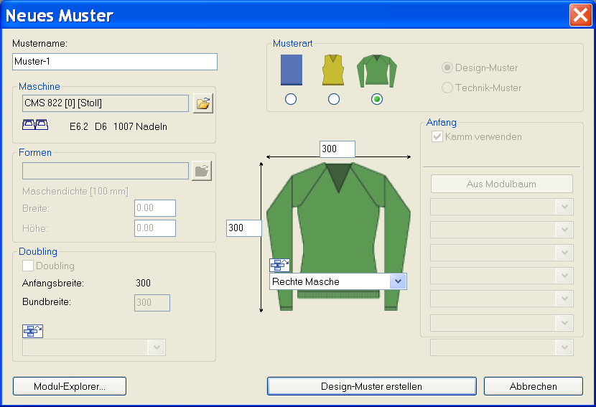
Task: Select the first Musterart radio button
Action: coord(291,99)
